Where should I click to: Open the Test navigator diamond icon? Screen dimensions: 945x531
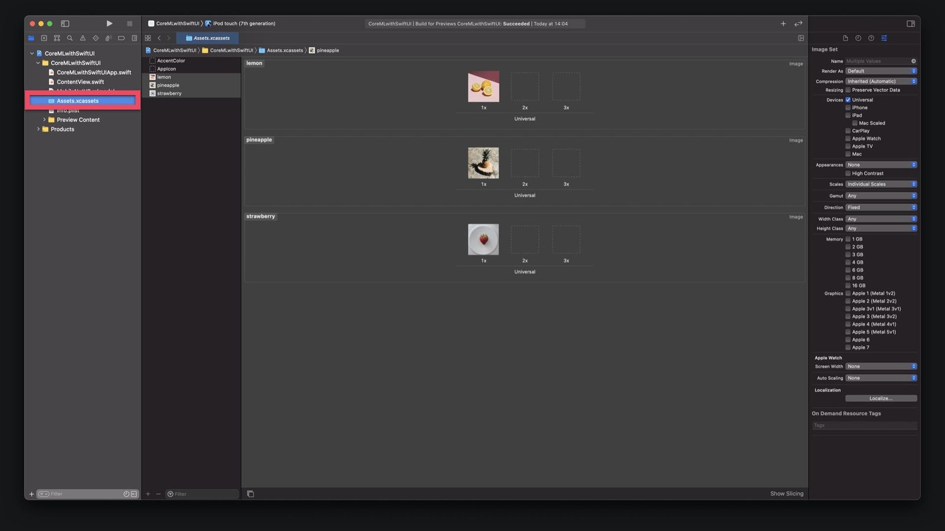click(x=96, y=38)
